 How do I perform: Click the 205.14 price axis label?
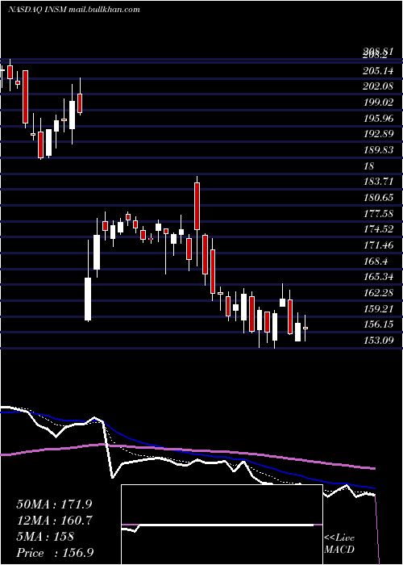pyautogui.click(x=378, y=71)
